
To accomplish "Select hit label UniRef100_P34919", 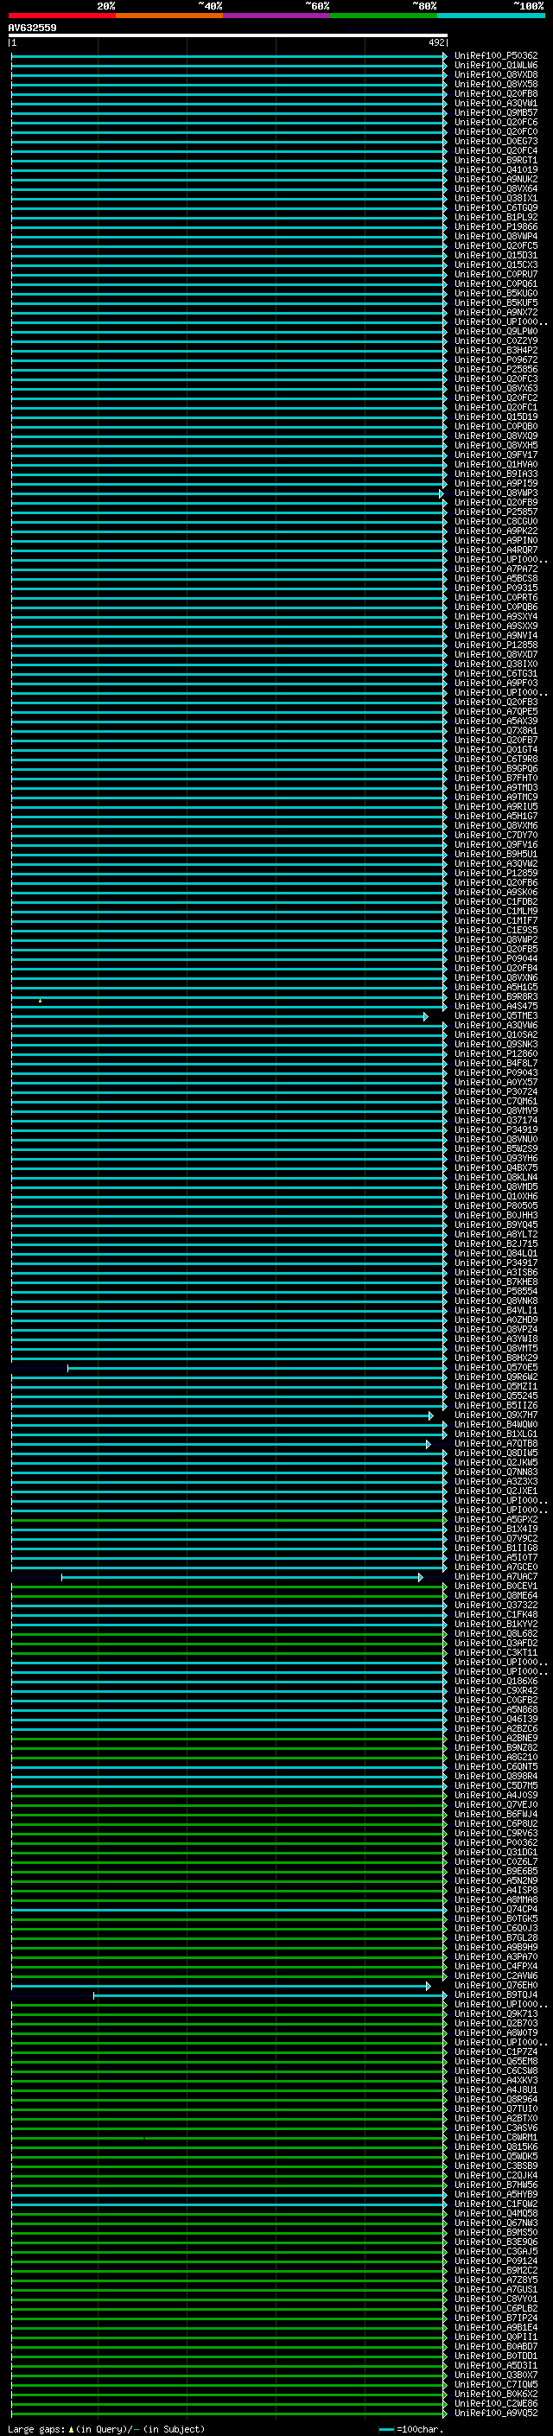I will pyautogui.click(x=496, y=1129).
